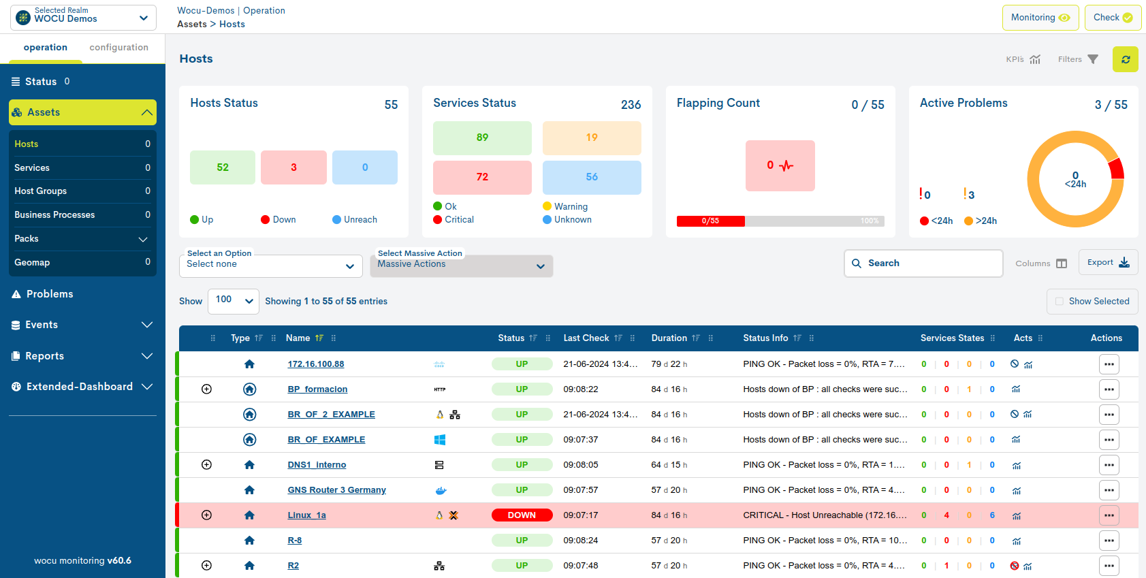Screen dimensions: 1146x578
Task: Click the docker icon for GNS Router 3 Germany
Action: pyautogui.click(x=441, y=490)
